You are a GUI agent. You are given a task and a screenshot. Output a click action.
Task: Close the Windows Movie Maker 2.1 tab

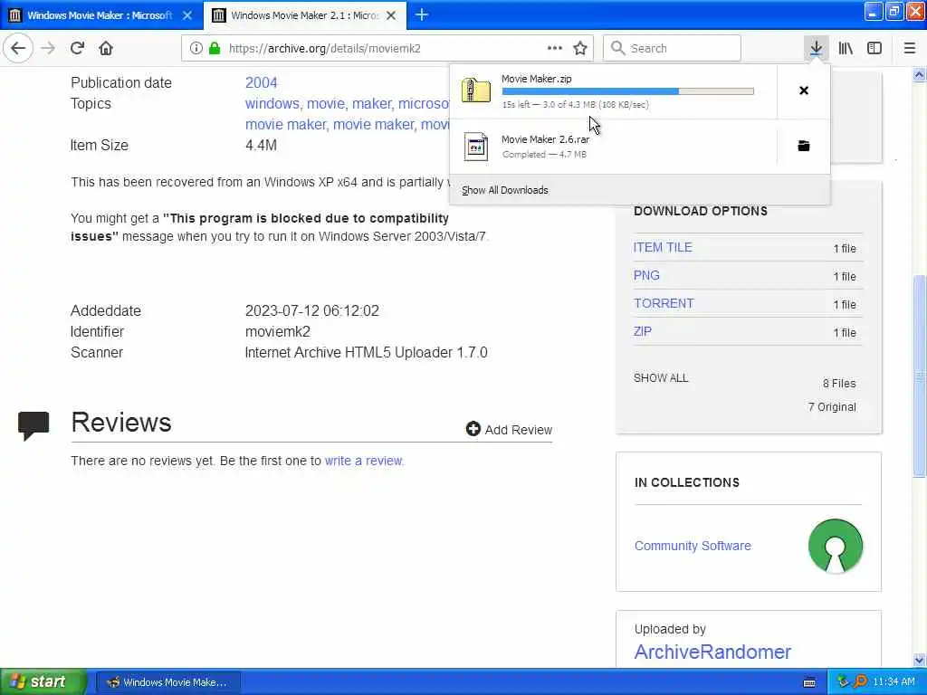[391, 15]
